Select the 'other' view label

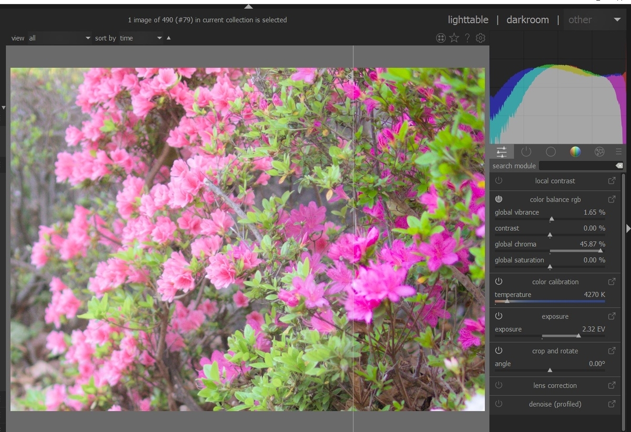click(580, 20)
